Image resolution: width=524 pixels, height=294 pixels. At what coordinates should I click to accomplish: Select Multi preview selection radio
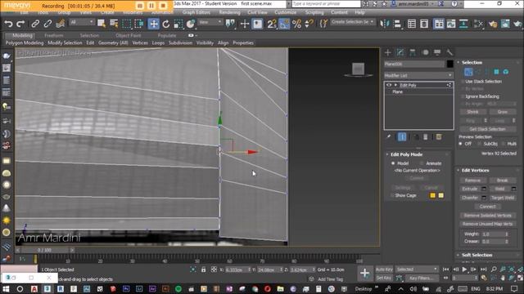(504, 144)
